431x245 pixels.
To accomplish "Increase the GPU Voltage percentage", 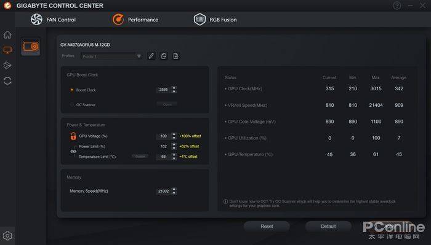I will pos(174,134).
